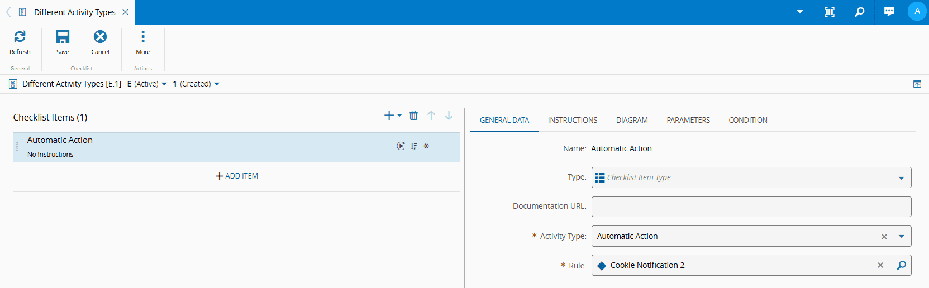The width and height of the screenshot is (929, 288).
Task: Delete the selected checklist item
Action: (x=413, y=116)
